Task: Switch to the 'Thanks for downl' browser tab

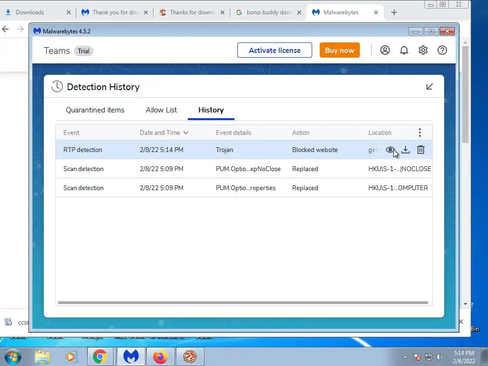Action: pyautogui.click(x=192, y=12)
